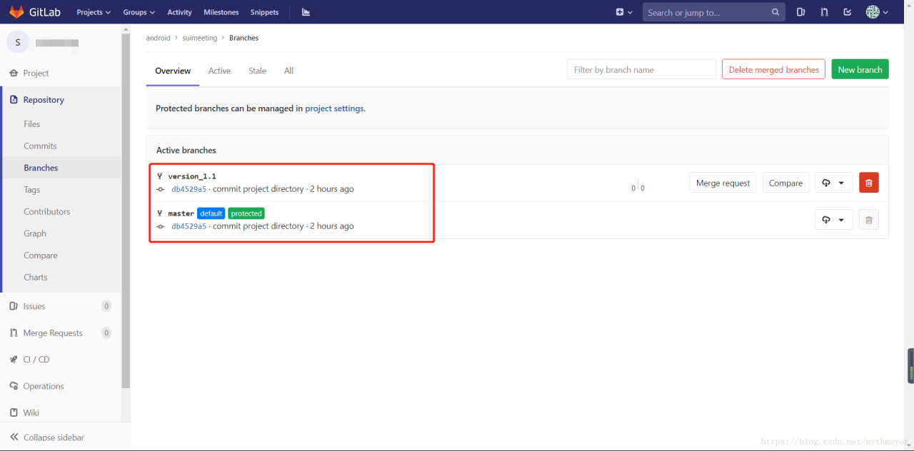914x451 pixels.
Task: Open Operations in the sidebar
Action: tap(44, 386)
